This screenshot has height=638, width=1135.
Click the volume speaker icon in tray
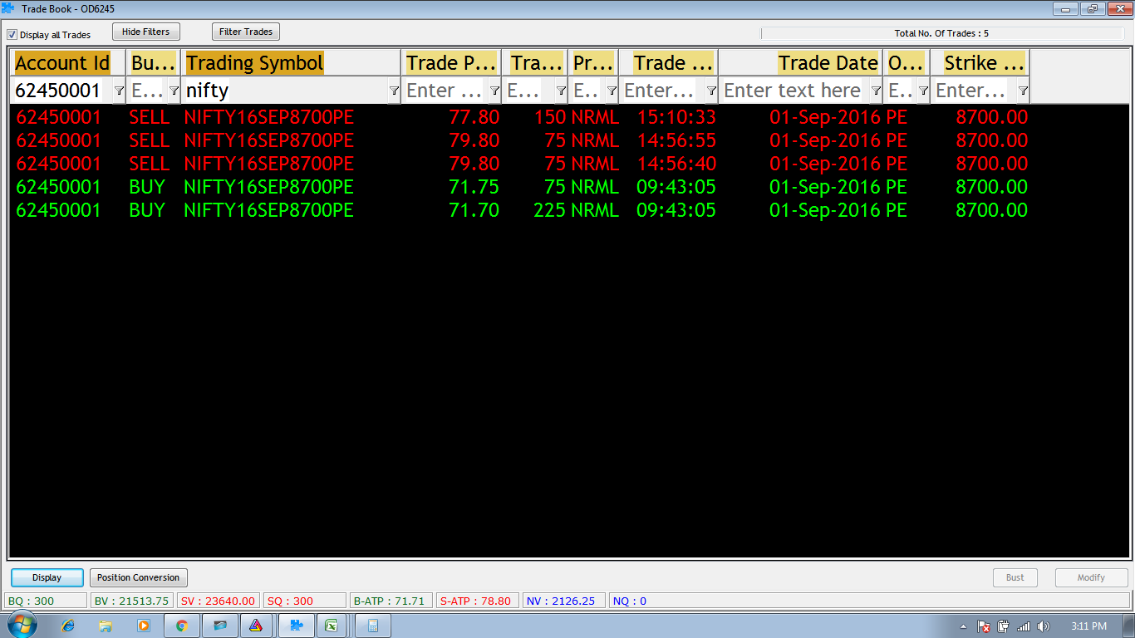coord(1044,626)
